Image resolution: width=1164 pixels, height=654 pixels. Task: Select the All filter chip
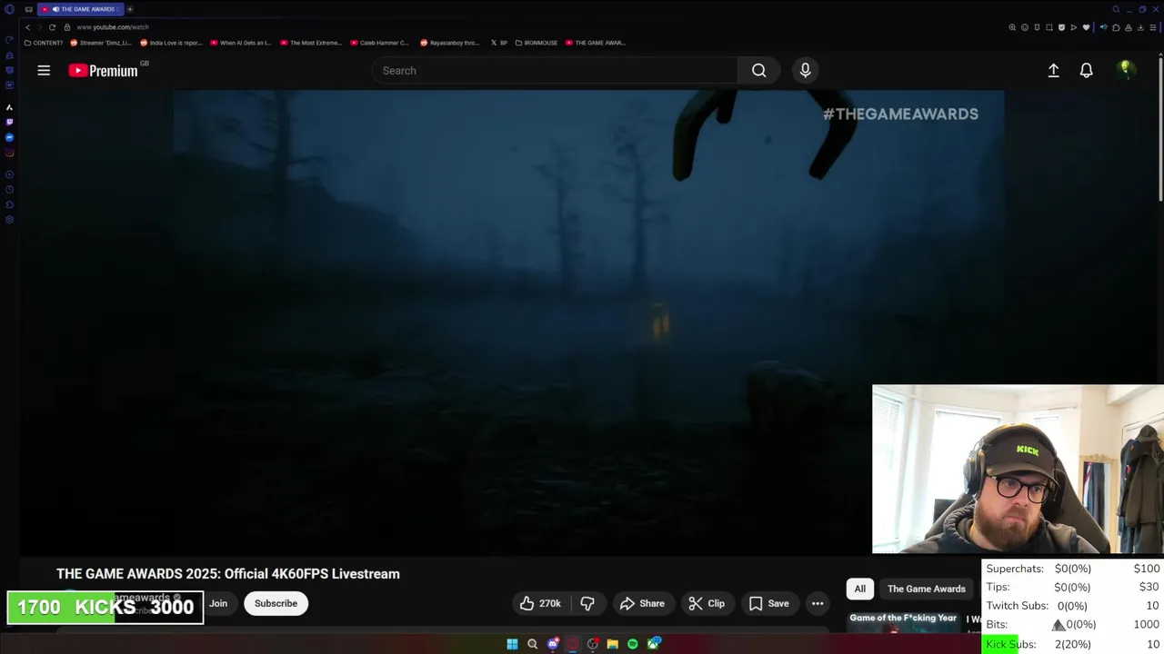pos(859,589)
